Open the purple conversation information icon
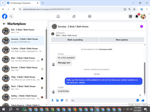This screenshot has width=150, height=112. [142, 26]
